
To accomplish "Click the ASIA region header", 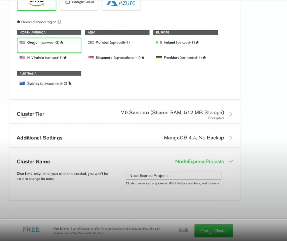I will pyautogui.click(x=117, y=32).
